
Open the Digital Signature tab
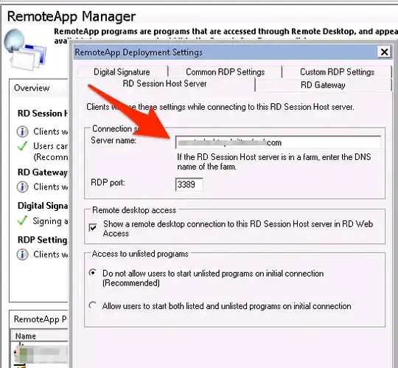pyautogui.click(x=122, y=72)
